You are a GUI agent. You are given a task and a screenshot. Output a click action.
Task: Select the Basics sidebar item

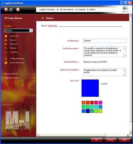13,40
